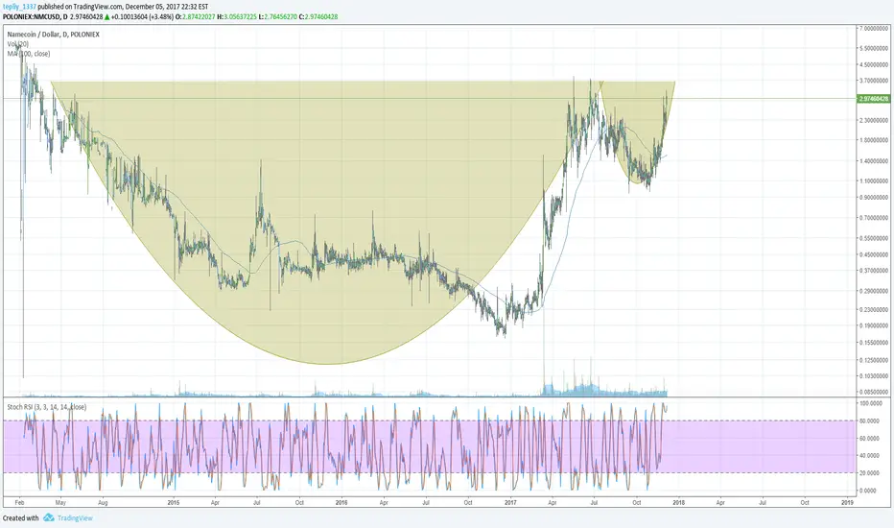Click the 0.90000000 price axis label
Image resolution: width=894 pixels, height=528 pixels.
[875, 198]
